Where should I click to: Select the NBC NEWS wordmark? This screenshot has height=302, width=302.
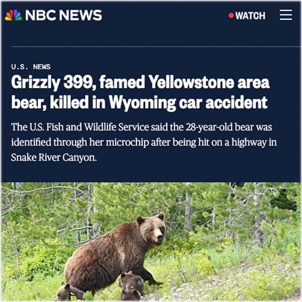tap(63, 15)
